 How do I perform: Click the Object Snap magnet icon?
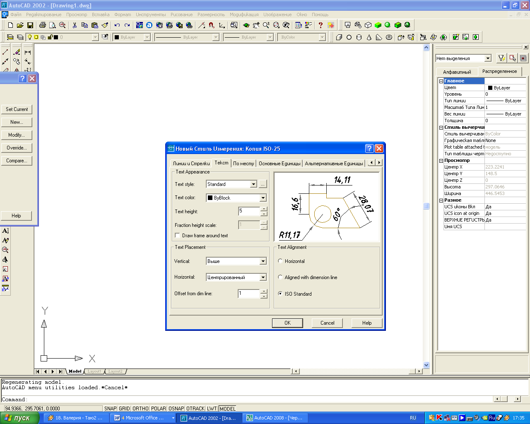click(x=212, y=25)
